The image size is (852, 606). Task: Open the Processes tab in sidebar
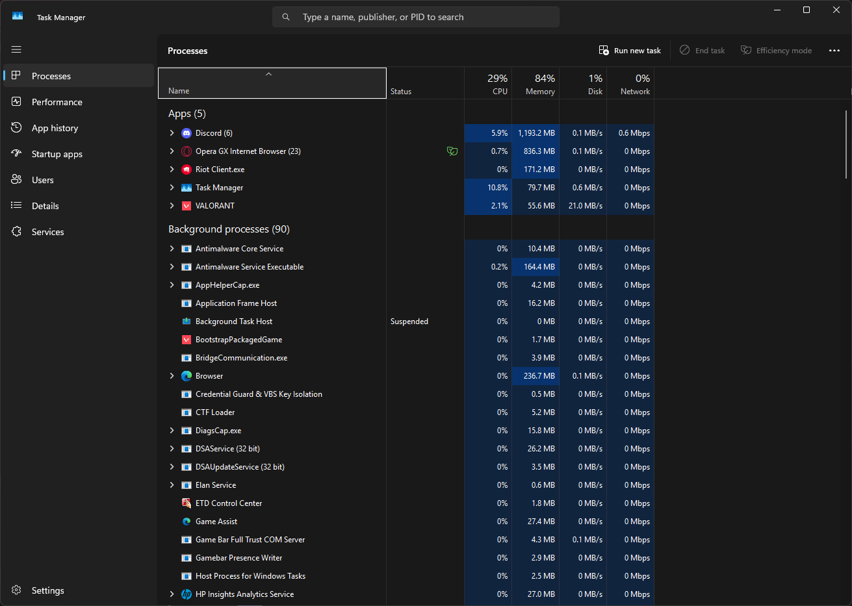coord(79,76)
